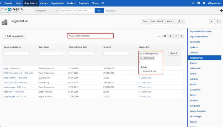223x127 pixels.
Task: Open the More actions dropdown
Action: click(171, 21)
